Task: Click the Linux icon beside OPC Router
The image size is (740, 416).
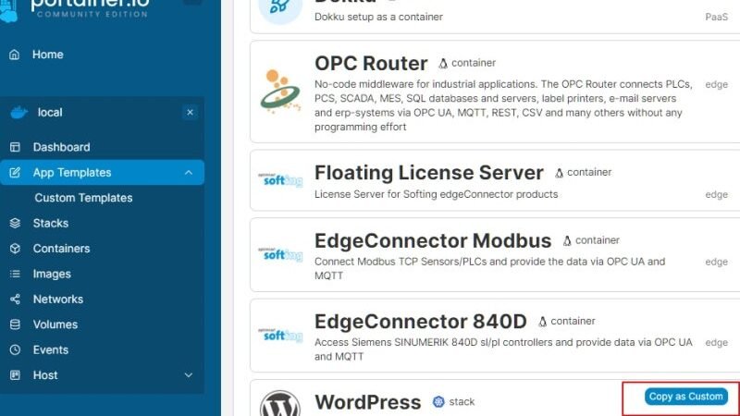Action: (443, 63)
